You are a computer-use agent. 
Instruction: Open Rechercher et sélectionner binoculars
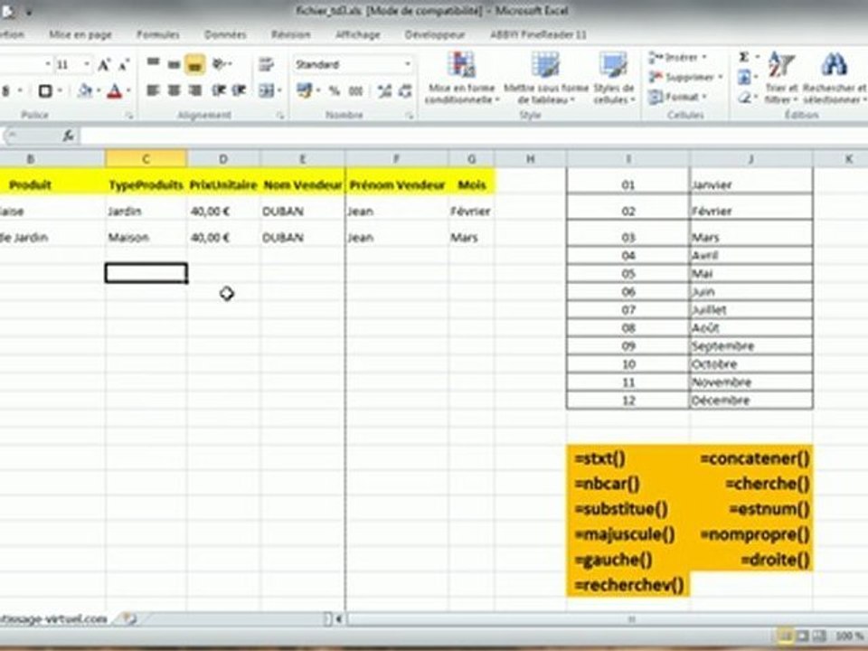[x=835, y=78]
